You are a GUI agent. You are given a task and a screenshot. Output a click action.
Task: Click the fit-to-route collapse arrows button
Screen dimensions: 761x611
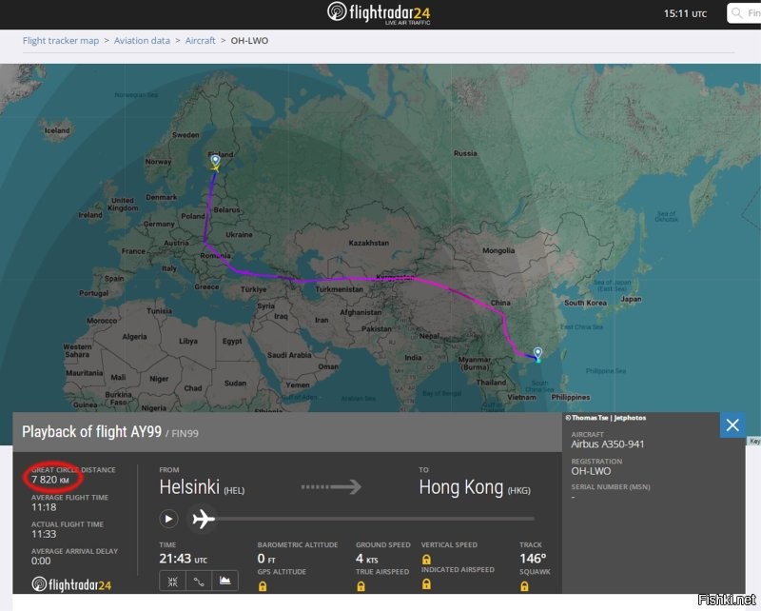(173, 581)
